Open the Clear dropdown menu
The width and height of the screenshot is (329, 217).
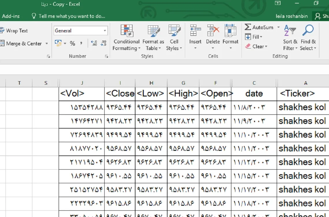(x=256, y=46)
